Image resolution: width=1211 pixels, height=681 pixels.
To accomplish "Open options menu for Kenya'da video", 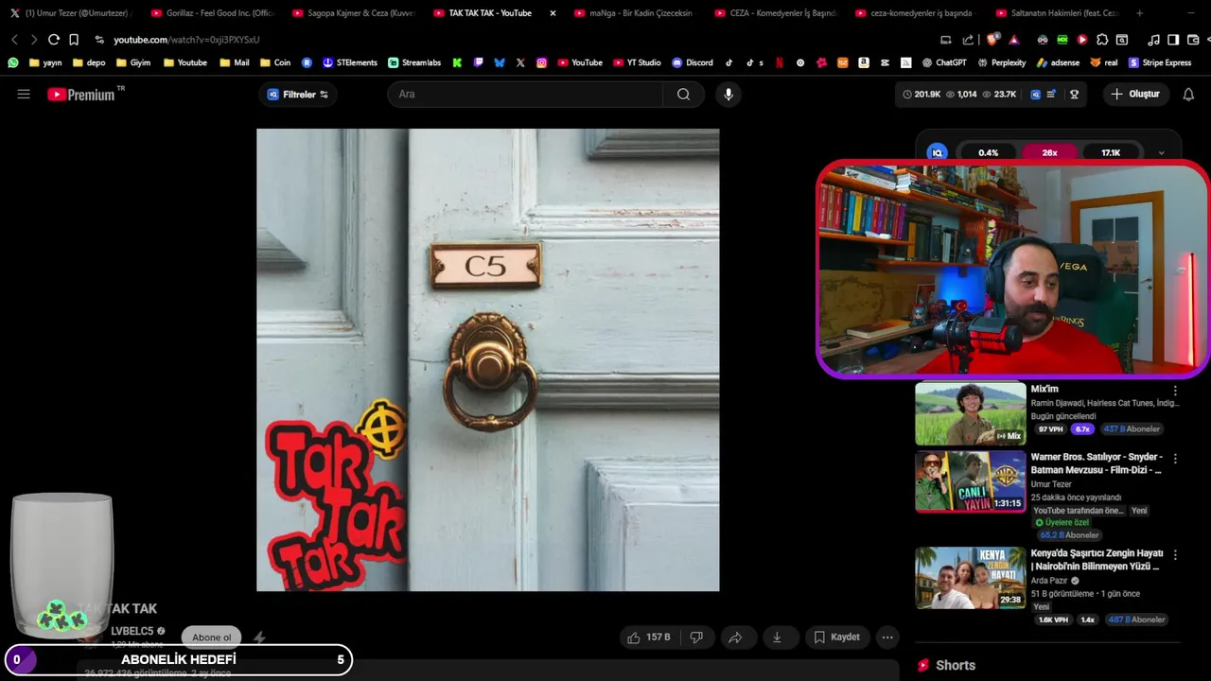I will click(x=1175, y=555).
